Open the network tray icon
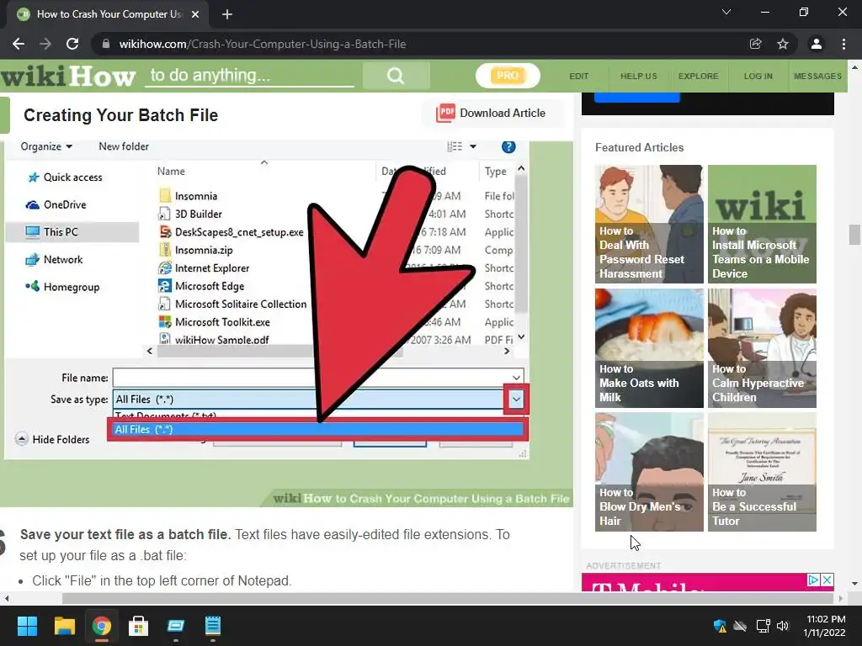Screen dimensions: 862x646 tap(763, 626)
